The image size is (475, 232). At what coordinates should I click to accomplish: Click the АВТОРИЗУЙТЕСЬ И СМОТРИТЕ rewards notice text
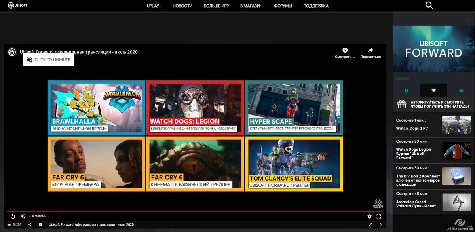coord(440,104)
